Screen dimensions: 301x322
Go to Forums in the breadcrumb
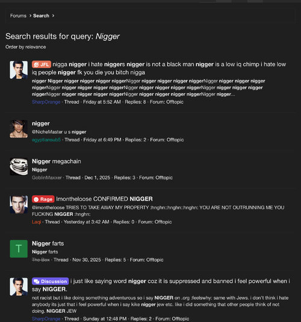(18, 16)
